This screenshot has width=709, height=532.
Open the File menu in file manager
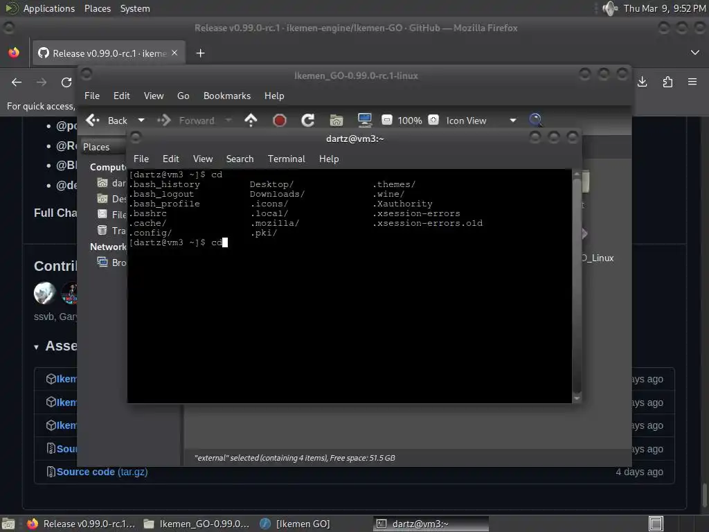click(x=92, y=96)
